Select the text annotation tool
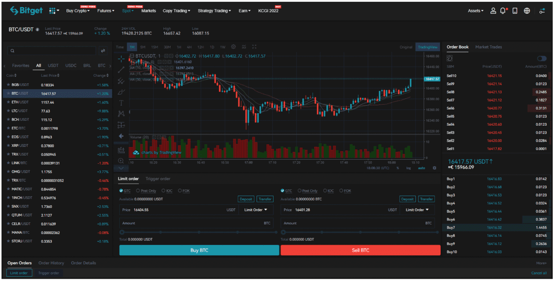 click(x=121, y=103)
